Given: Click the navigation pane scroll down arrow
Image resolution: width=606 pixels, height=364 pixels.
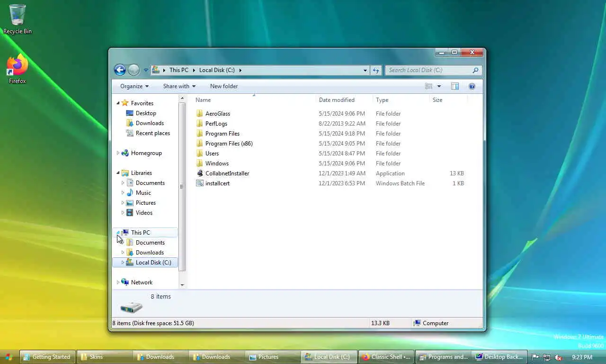Looking at the screenshot, I should click(x=182, y=285).
